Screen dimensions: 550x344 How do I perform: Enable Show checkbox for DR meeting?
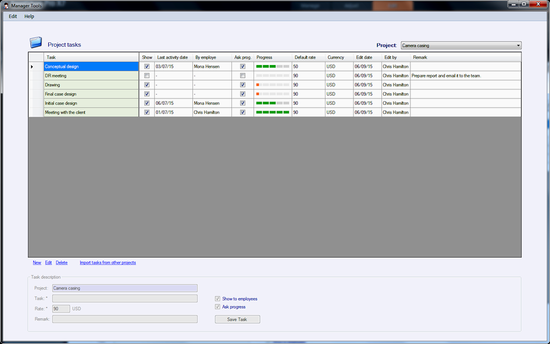[147, 76]
